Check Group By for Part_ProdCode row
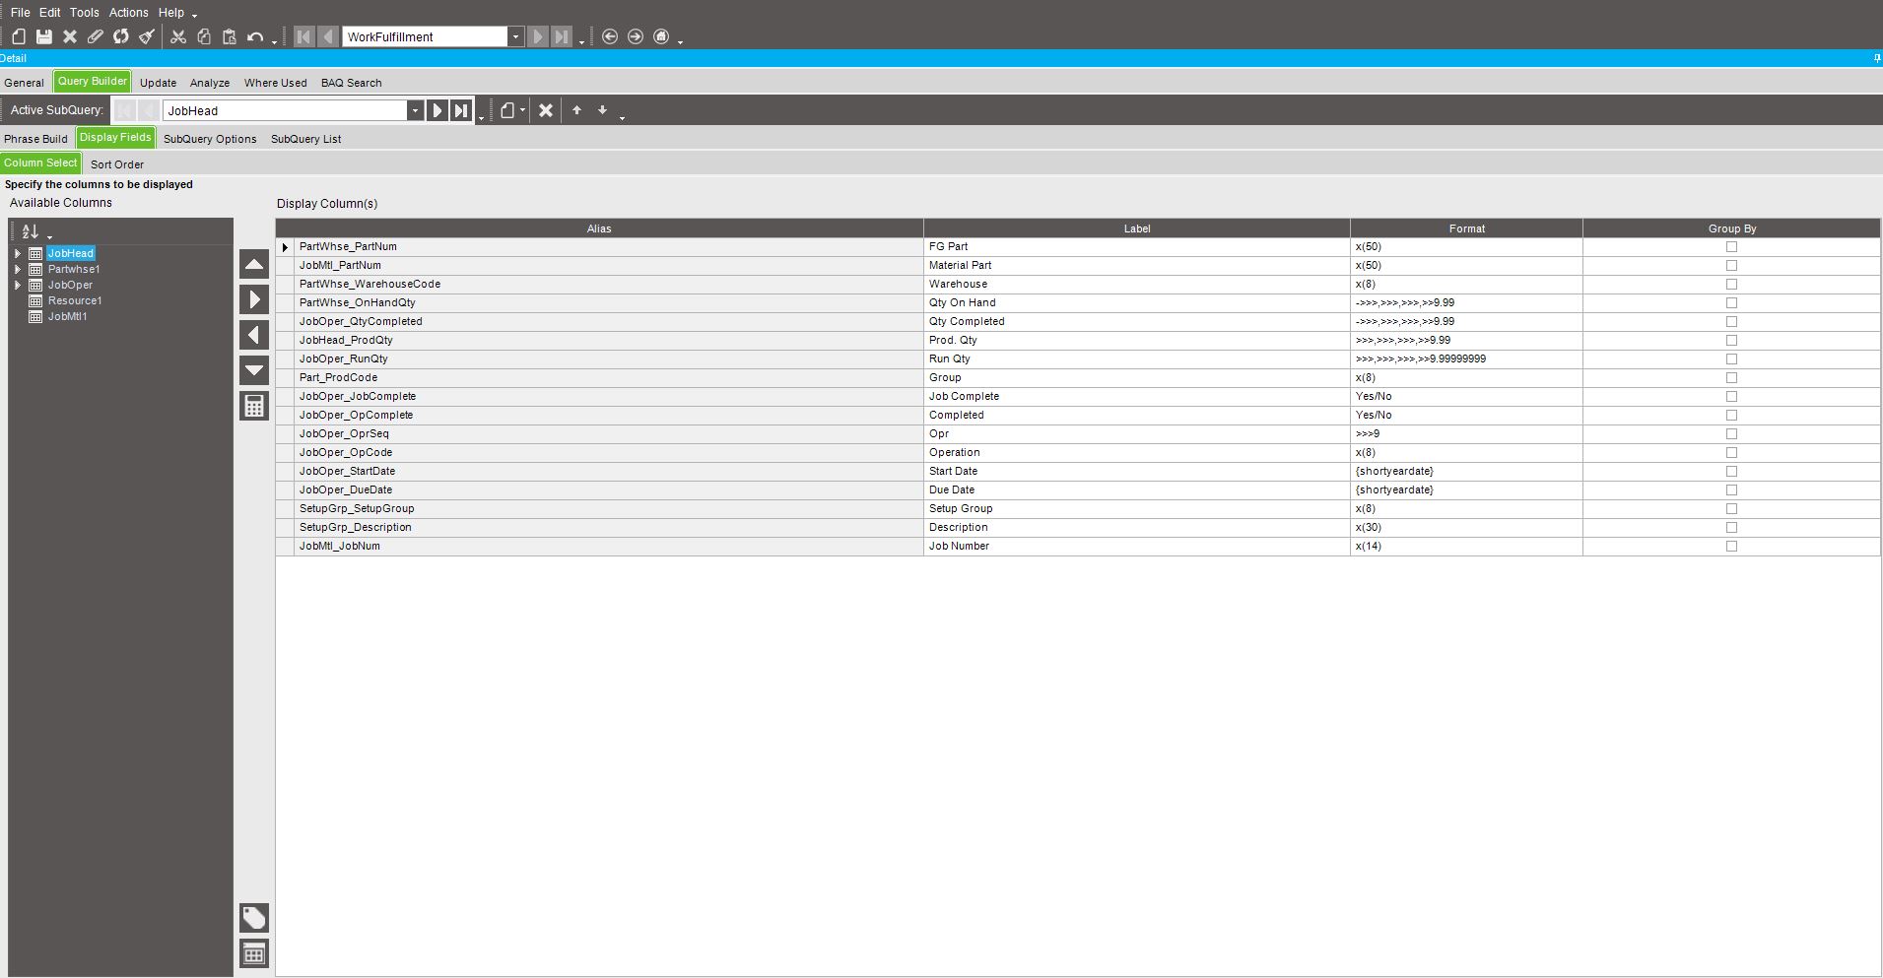The height and width of the screenshot is (978, 1883). 1731,378
